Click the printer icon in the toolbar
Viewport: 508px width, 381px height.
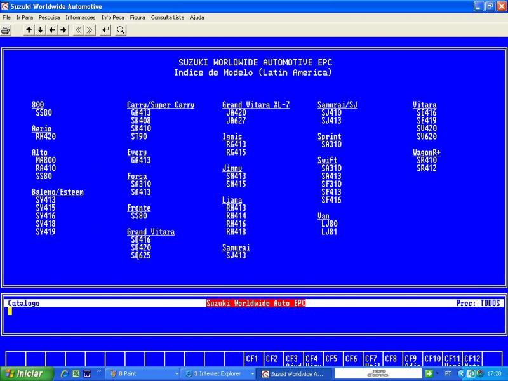click(6, 30)
